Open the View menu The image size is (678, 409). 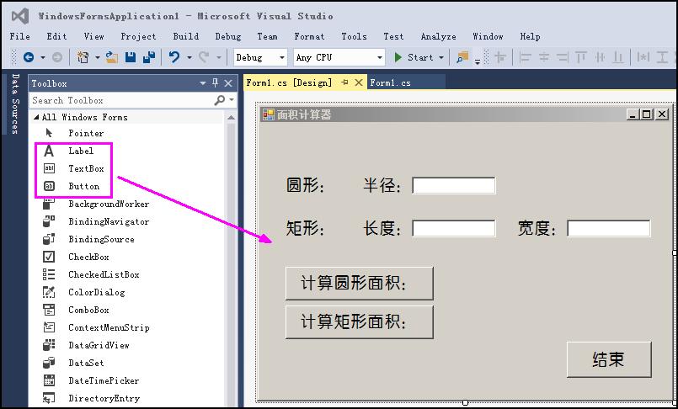[x=93, y=36]
